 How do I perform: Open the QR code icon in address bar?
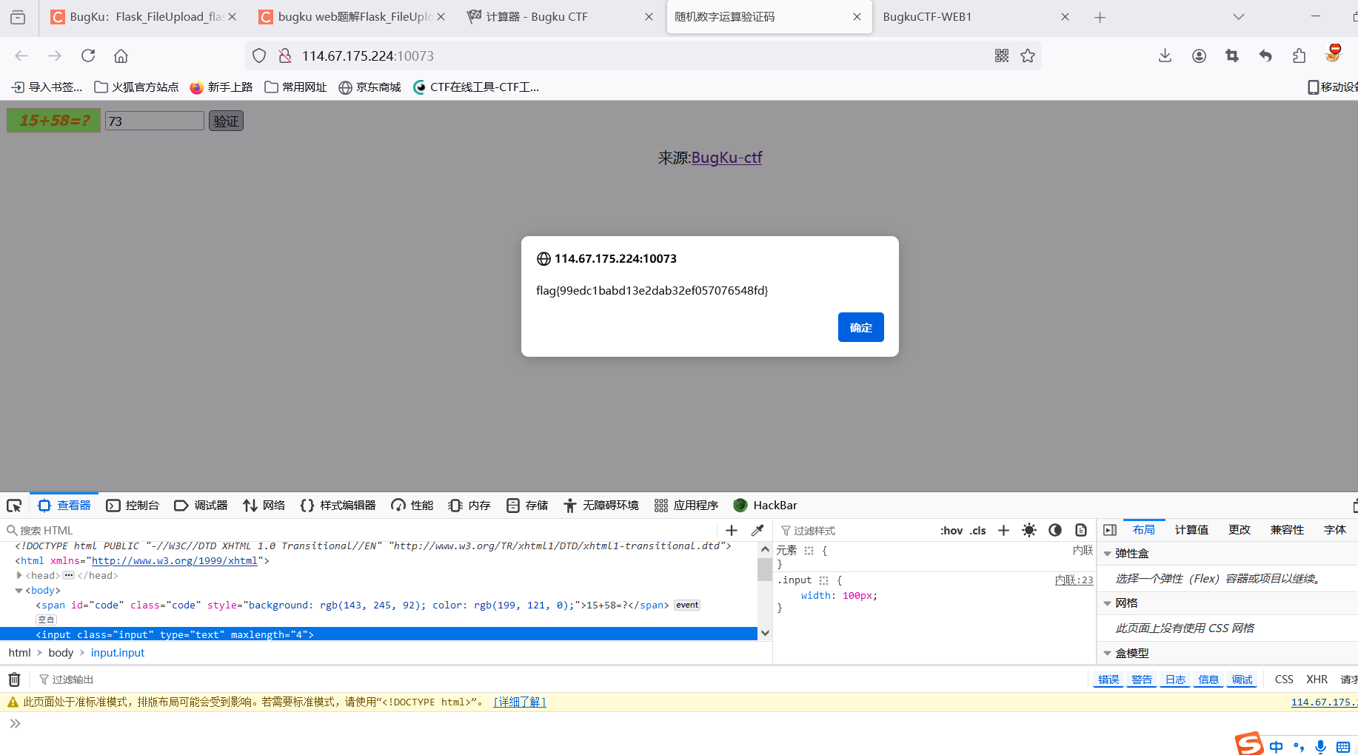click(1001, 56)
